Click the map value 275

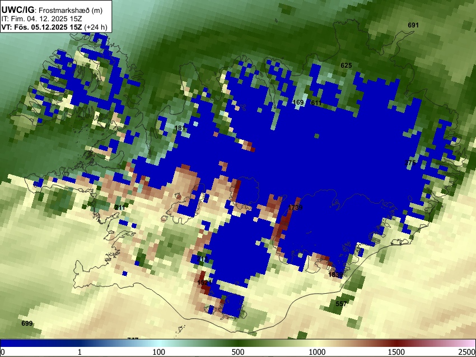pyautogui.click(x=410, y=163)
